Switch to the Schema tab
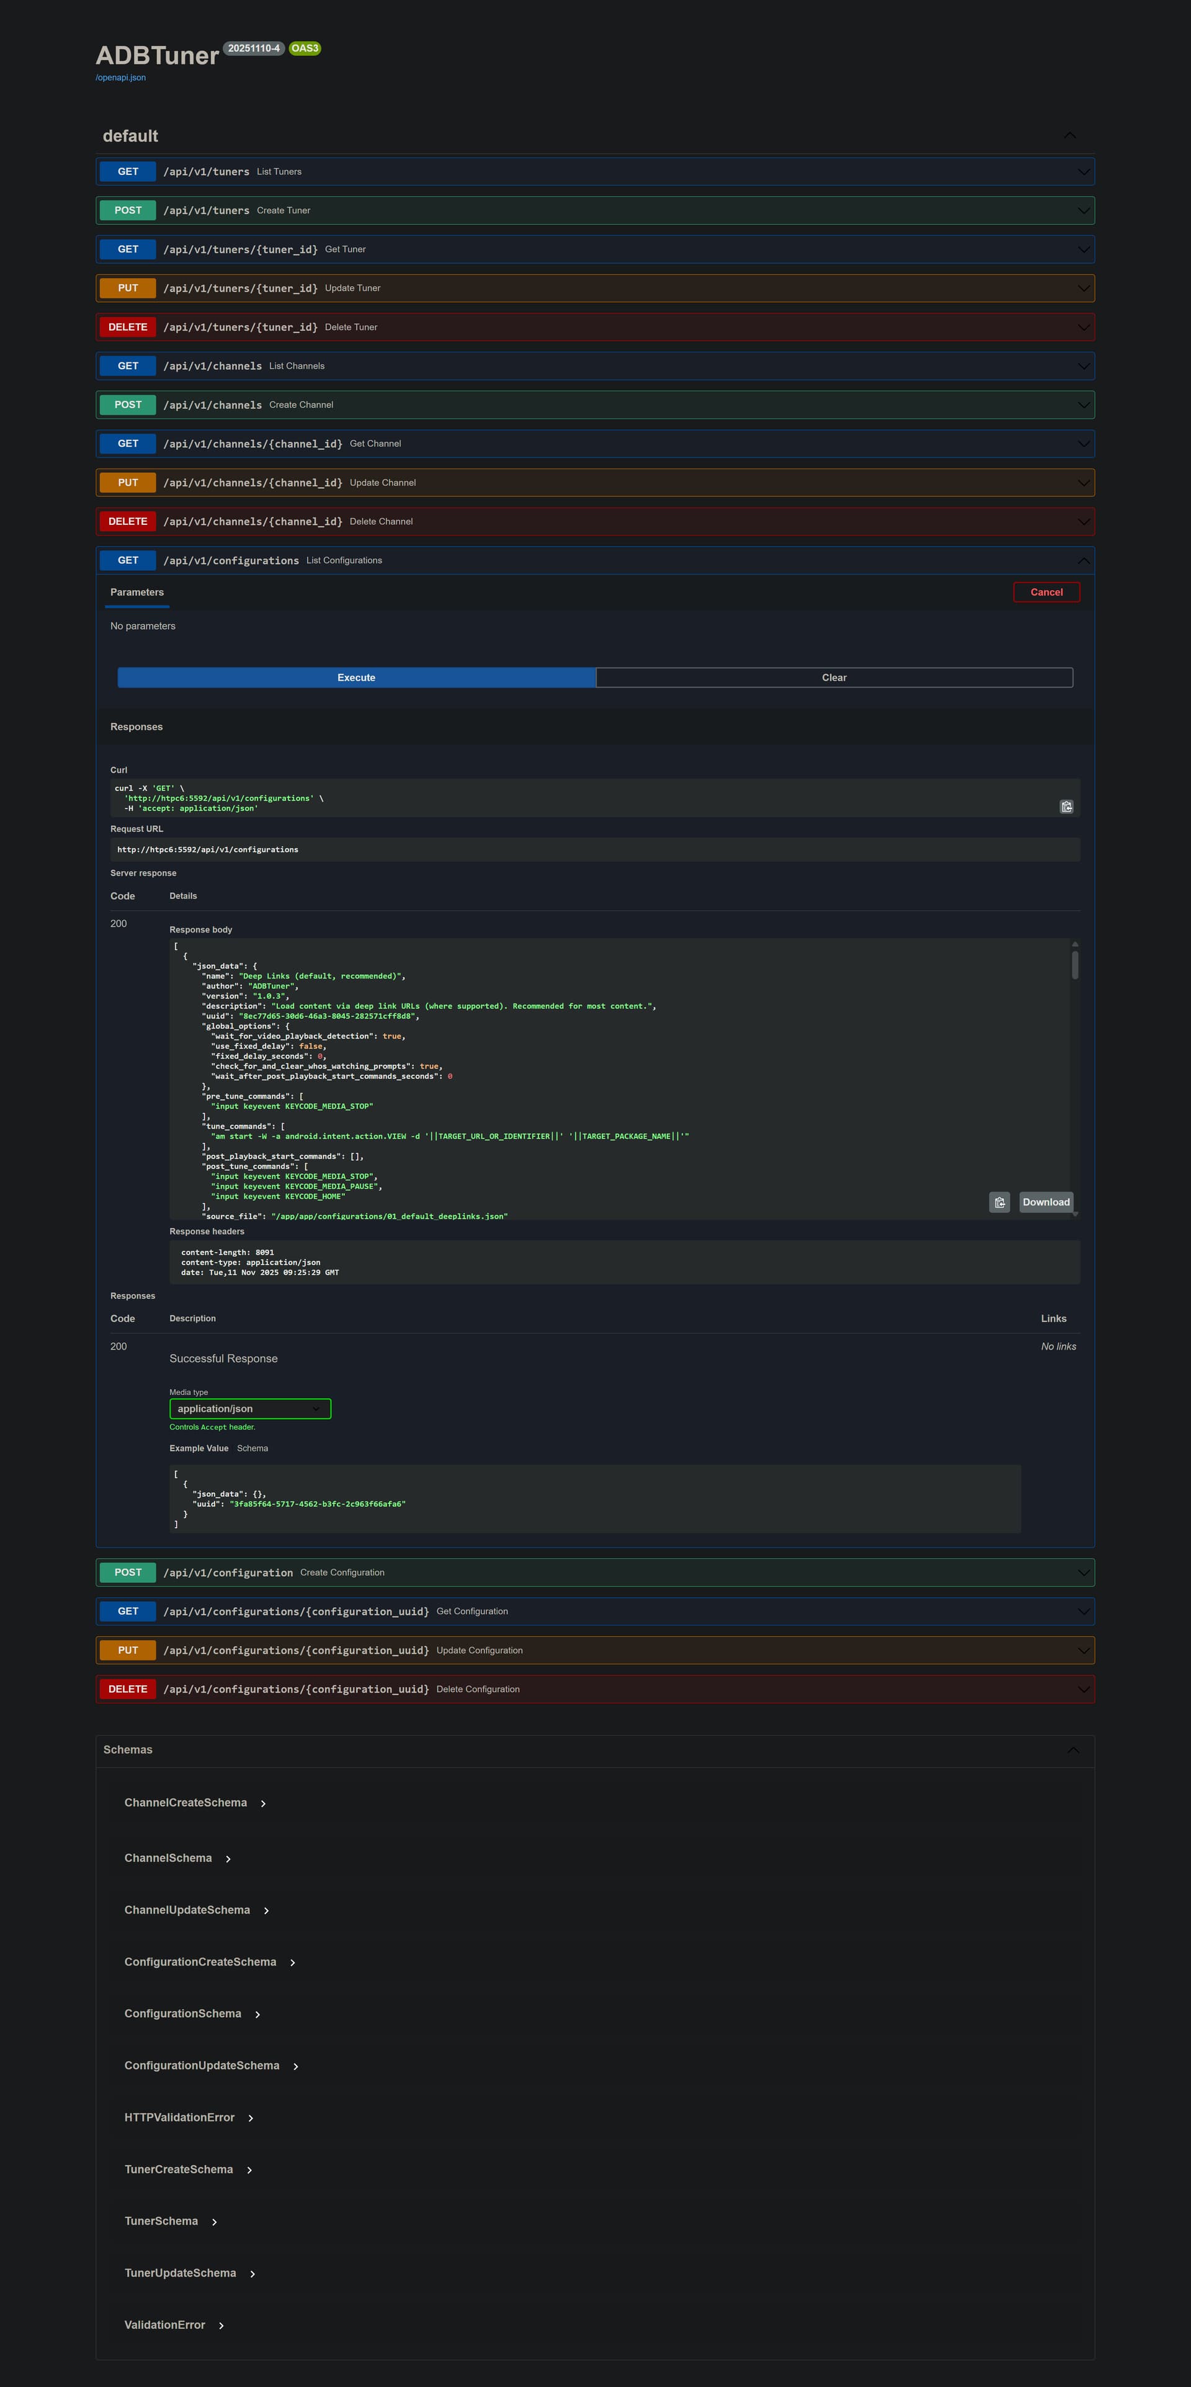The width and height of the screenshot is (1191, 2387). (252, 1448)
